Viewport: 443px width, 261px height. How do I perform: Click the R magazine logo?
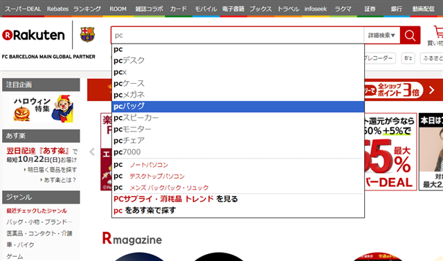(x=132, y=238)
